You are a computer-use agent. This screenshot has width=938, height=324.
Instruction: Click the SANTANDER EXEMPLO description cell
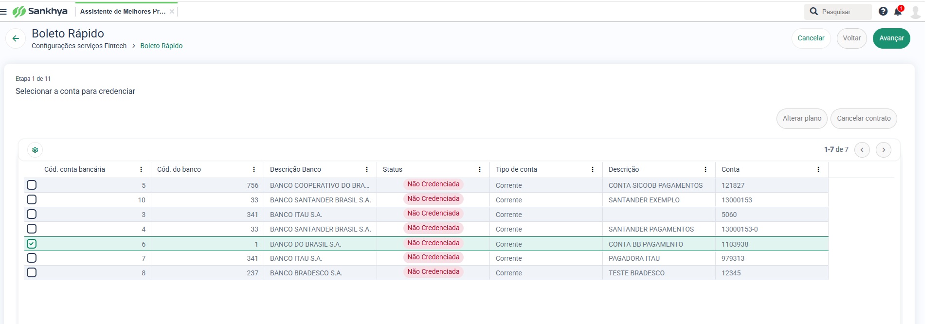(x=659, y=200)
